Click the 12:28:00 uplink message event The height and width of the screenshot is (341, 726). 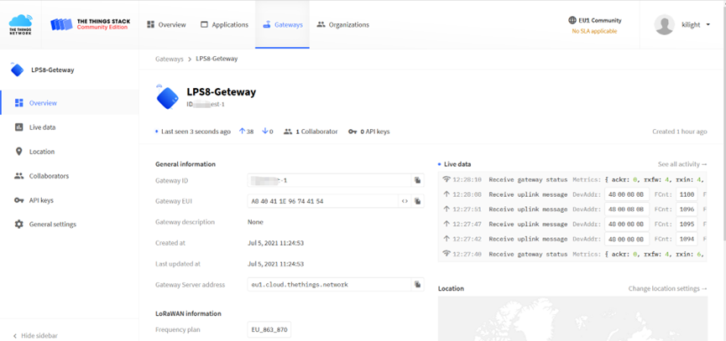pos(572,194)
